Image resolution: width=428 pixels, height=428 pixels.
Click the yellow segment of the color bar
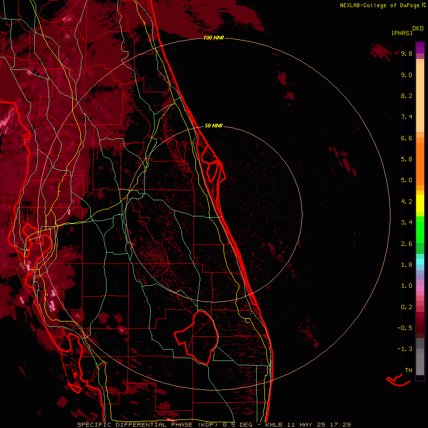420,204
